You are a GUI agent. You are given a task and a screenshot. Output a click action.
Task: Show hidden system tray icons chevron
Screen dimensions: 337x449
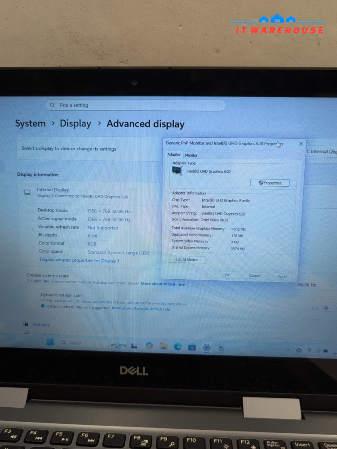pos(288,350)
